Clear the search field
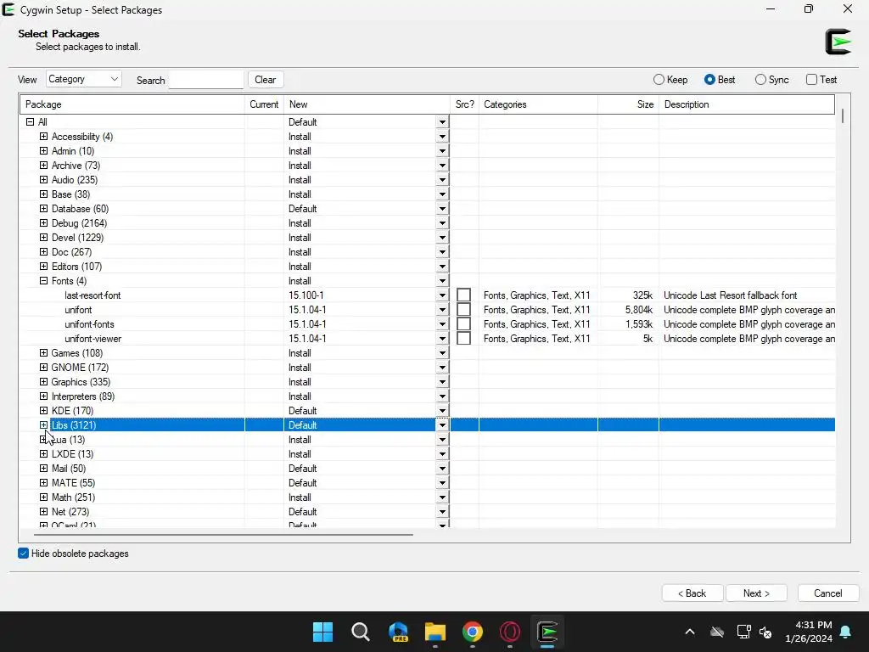The width and height of the screenshot is (869, 652). [x=266, y=79]
